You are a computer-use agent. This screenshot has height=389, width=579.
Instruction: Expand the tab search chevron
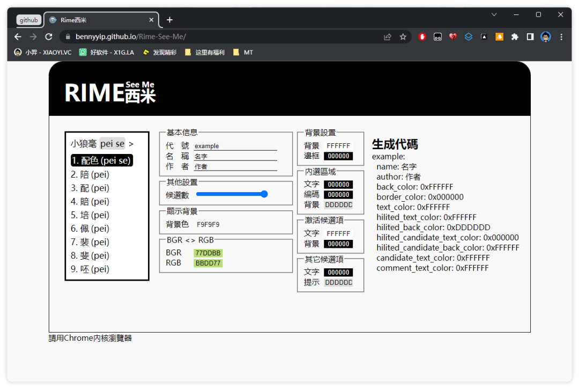pos(494,14)
